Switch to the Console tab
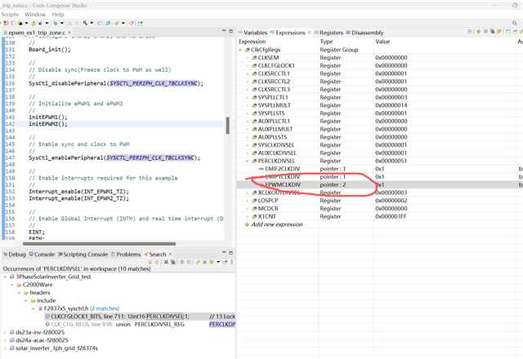This screenshot has width=523, height=359. (43, 255)
